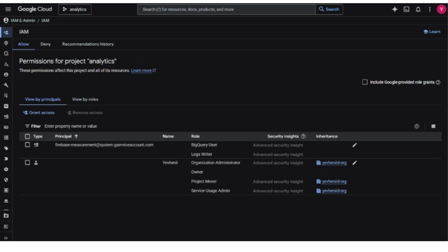Viewport: 448px width, 252px height.
Task: Click the account circle sidebar icon
Action: click(6, 74)
